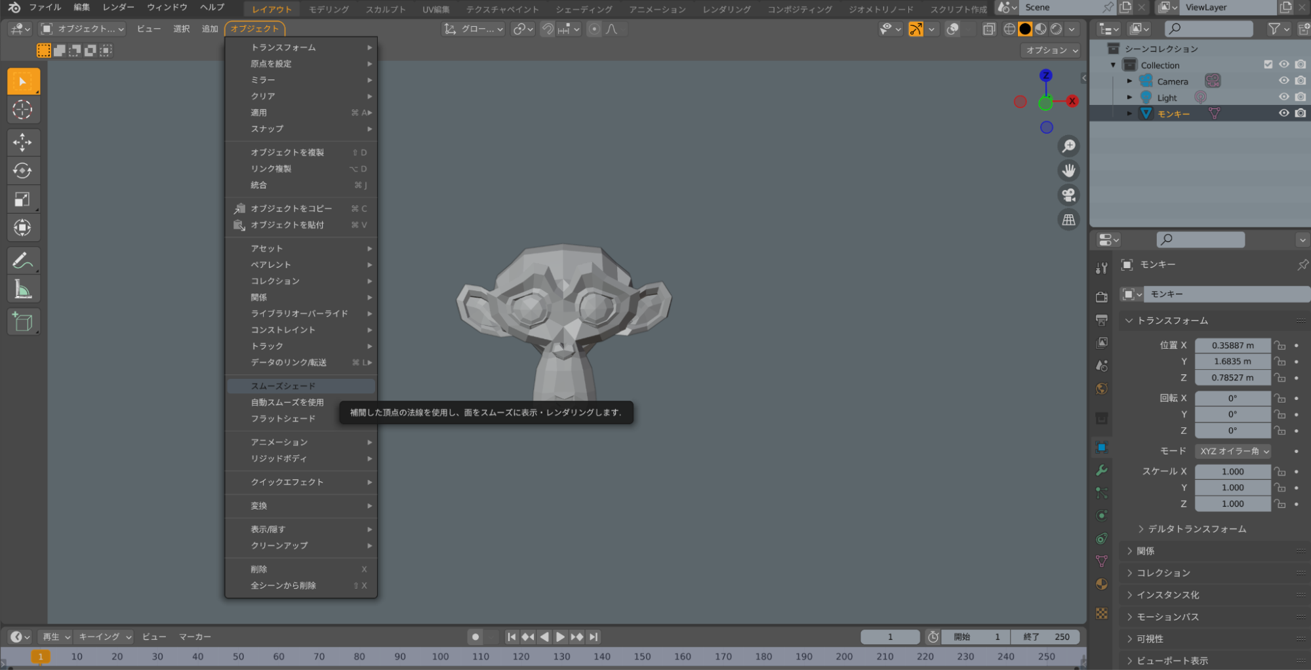Open XYZ オイラー角 rotation mode dropdown

point(1233,451)
